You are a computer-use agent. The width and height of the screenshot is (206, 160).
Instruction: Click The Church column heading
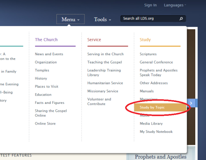[x=46, y=40]
